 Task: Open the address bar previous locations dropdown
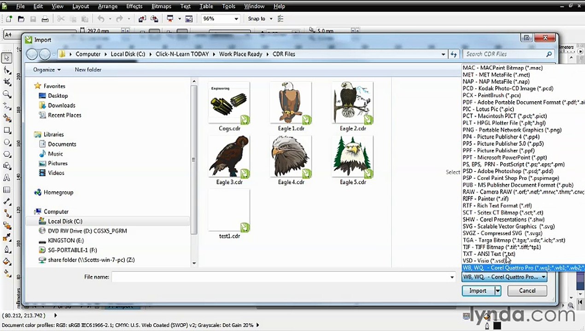pyautogui.click(x=443, y=54)
